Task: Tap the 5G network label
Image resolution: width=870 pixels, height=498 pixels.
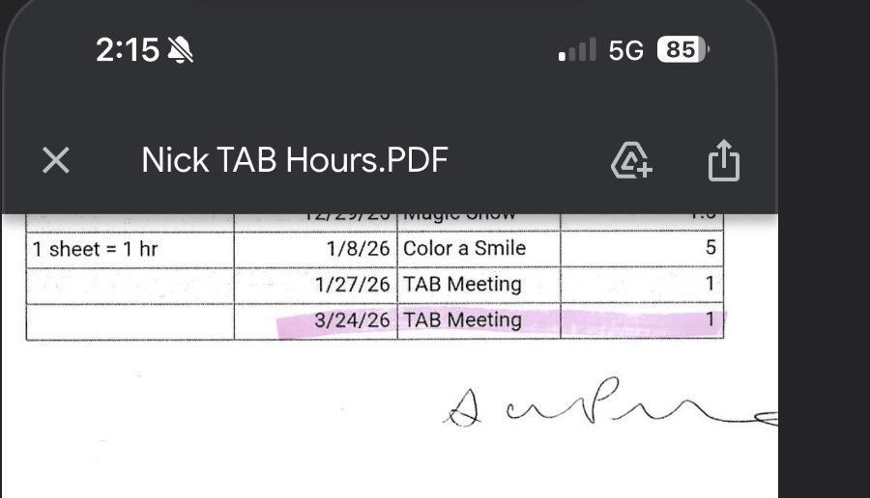Action: tap(625, 50)
